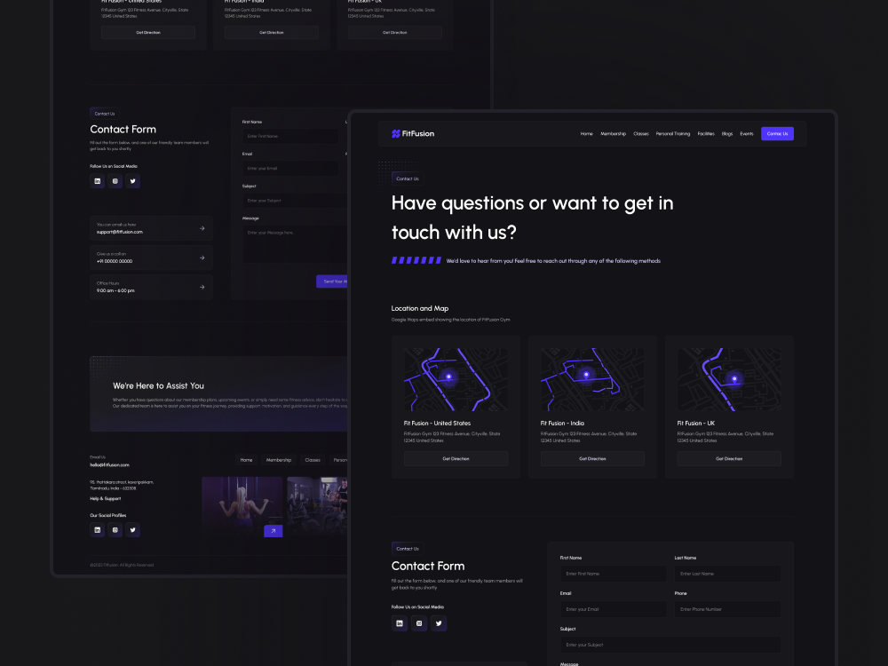Image resolution: width=888 pixels, height=666 pixels.
Task: Click hello@fitfusion.com email link in footer
Action: point(109,465)
